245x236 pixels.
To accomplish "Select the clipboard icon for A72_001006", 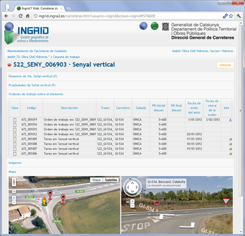I will coord(15,154).
